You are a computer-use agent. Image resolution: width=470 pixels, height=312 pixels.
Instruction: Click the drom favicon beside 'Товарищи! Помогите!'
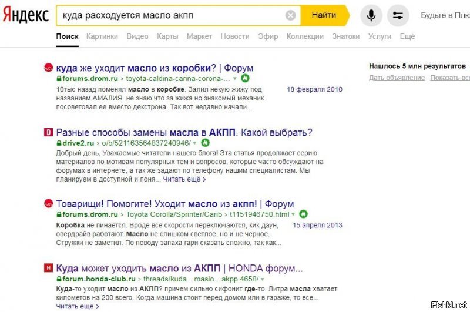49,203
